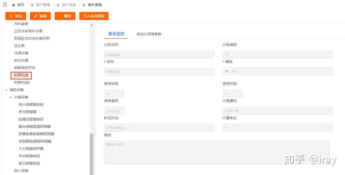Open the 折旧方法 dropdown
The height and width of the screenshot is (175, 345).
(159, 128)
